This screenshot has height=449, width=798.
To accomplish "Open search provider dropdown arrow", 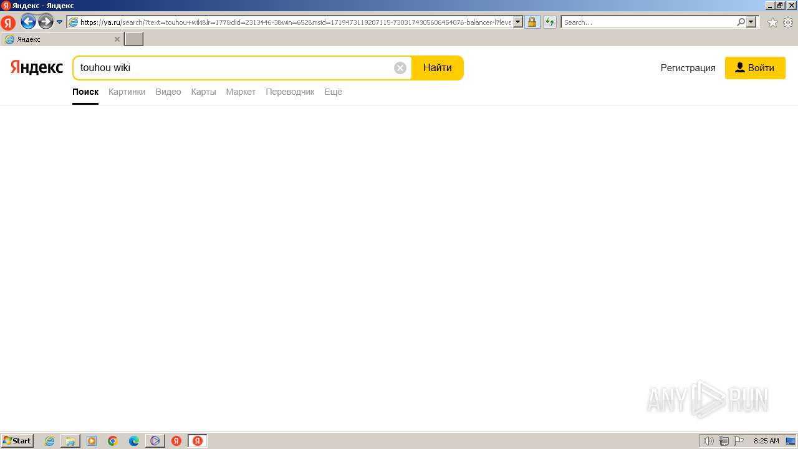I will [751, 22].
